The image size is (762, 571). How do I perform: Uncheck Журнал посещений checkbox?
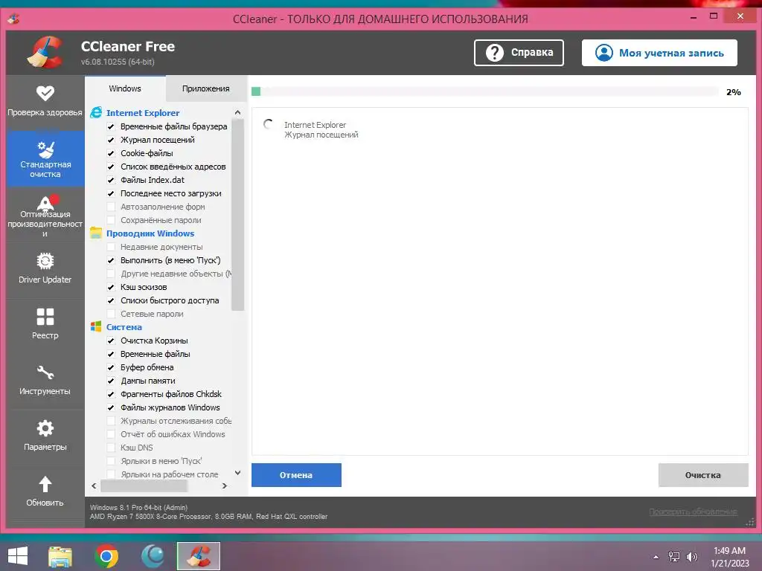(x=111, y=140)
